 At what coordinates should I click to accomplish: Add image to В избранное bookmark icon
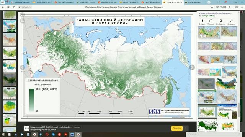tap(220, 21)
